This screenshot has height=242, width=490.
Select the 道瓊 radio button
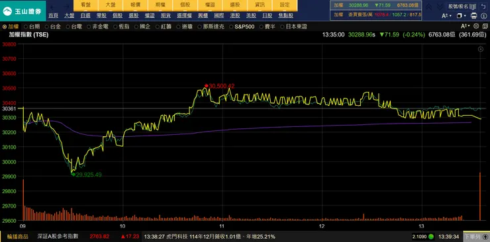tap(179, 27)
